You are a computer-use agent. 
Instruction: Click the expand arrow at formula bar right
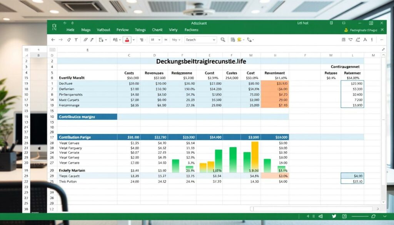tap(383, 50)
